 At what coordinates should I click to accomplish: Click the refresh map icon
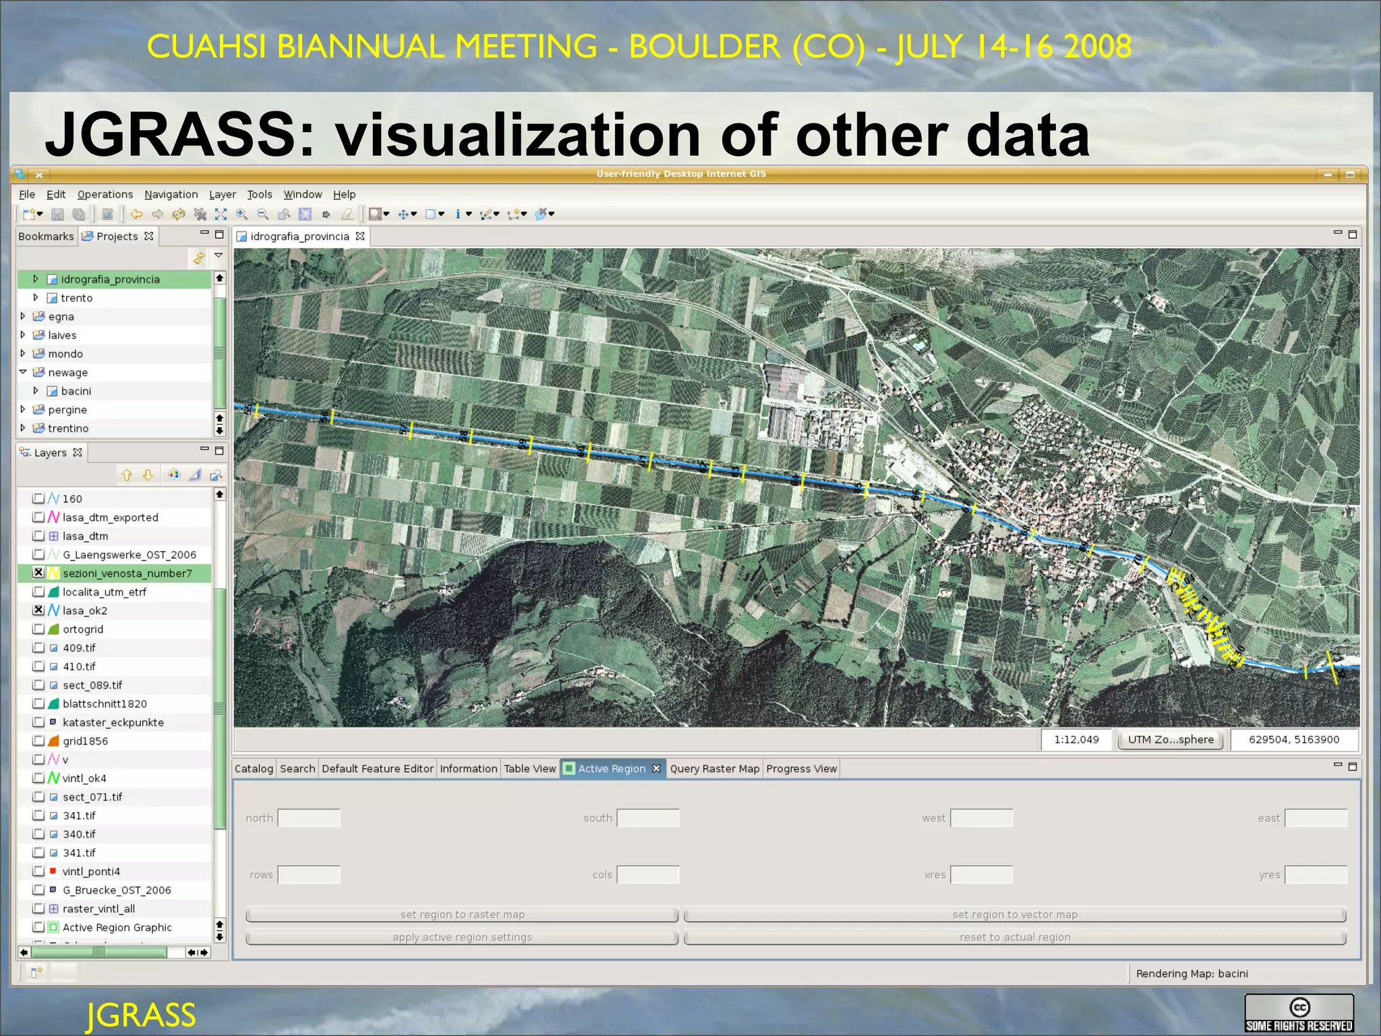(179, 214)
